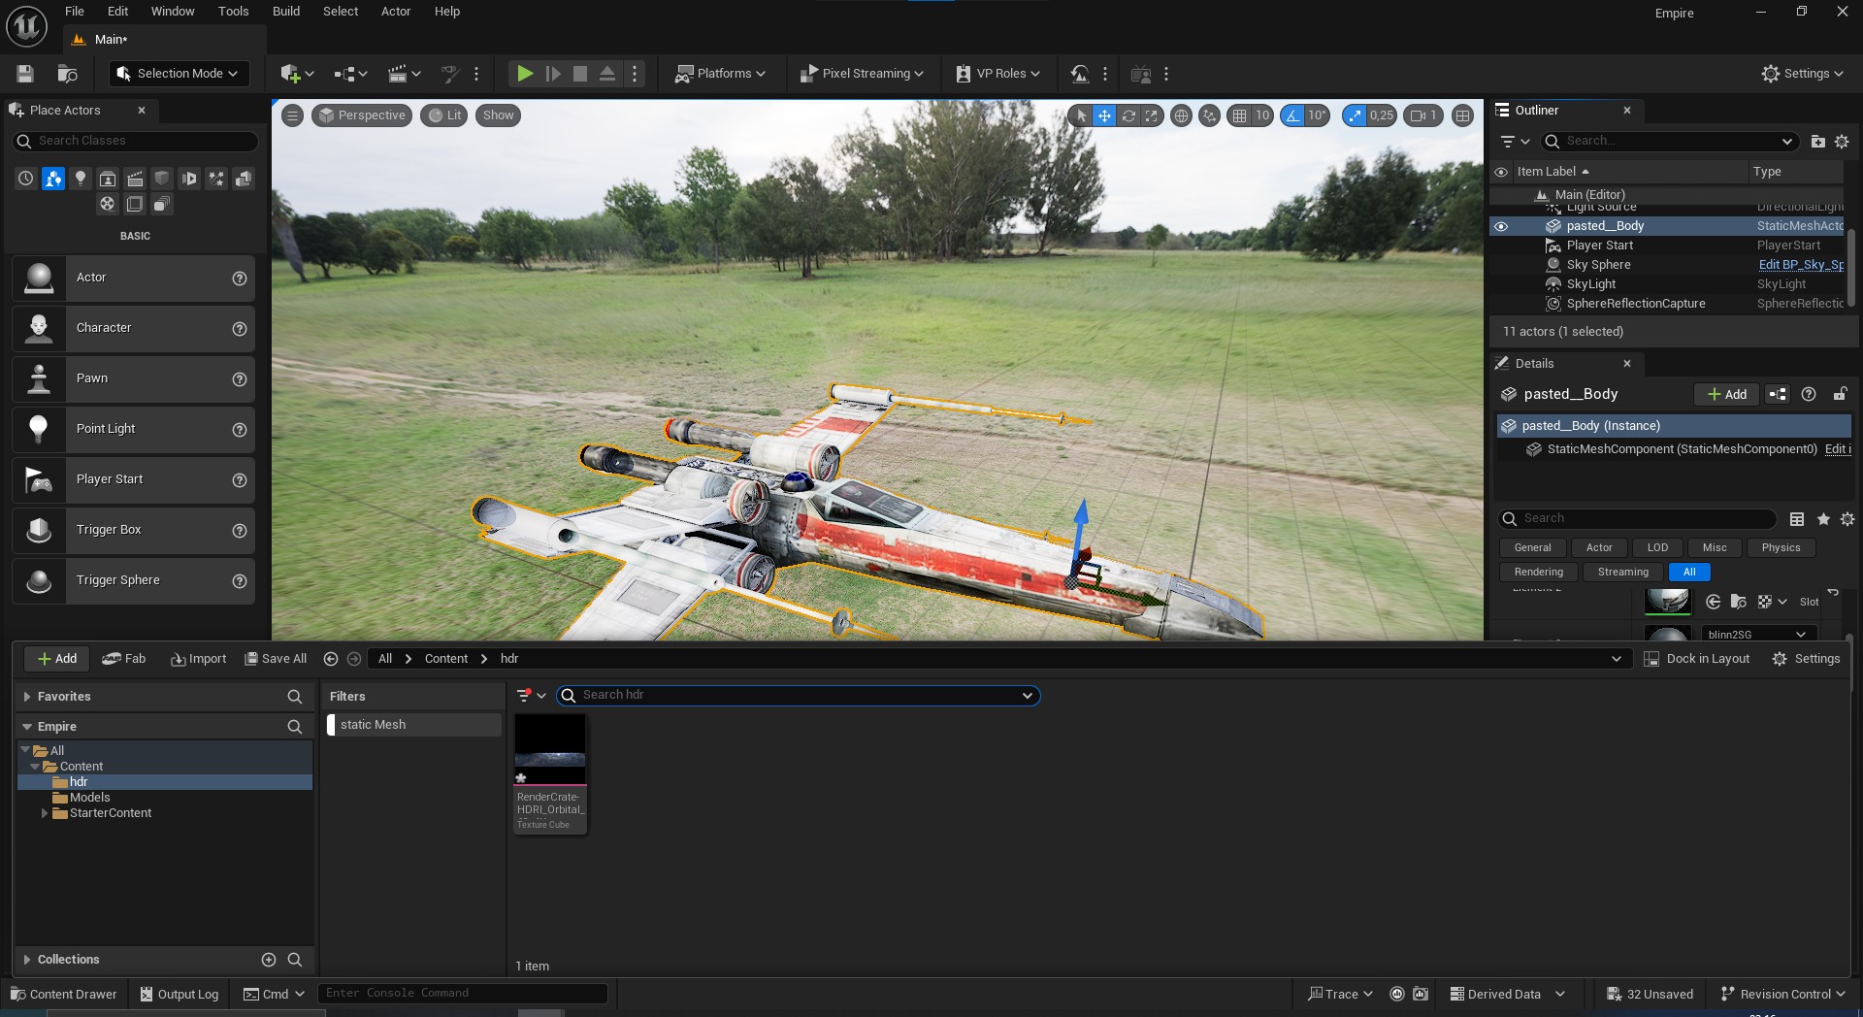
Task: Open the add content quick dropdown
Action: [297, 74]
